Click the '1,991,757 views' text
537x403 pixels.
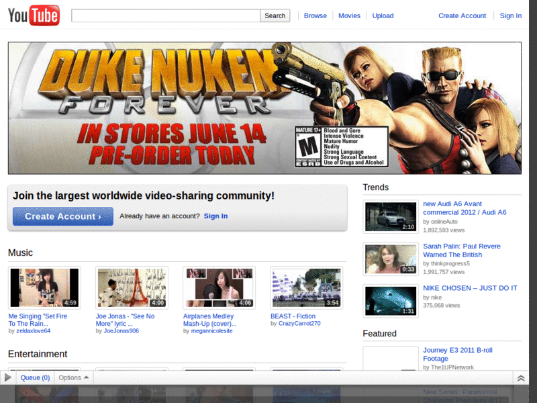(444, 272)
